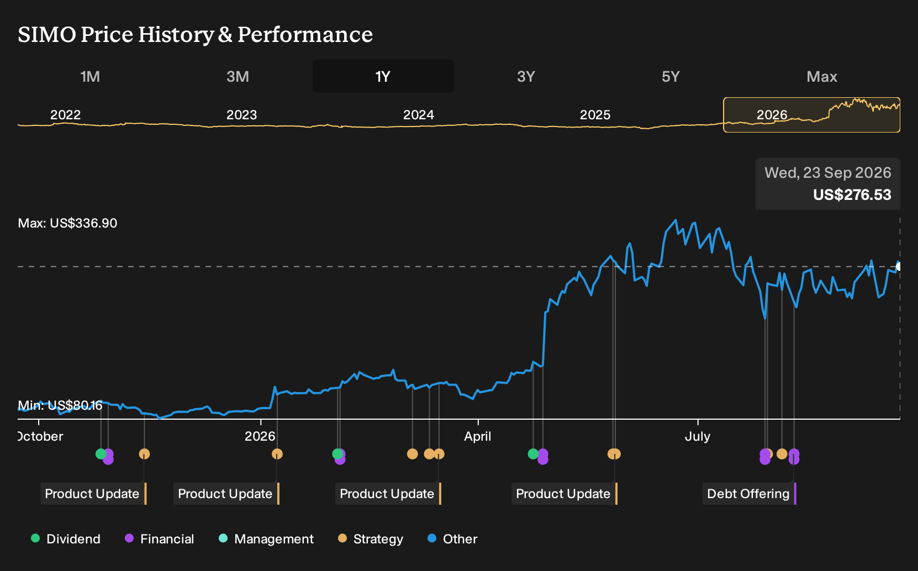Show the Max range tab
The image size is (918, 571).
pos(822,76)
